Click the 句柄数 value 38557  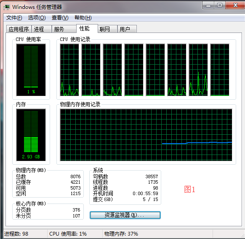(x=152, y=177)
